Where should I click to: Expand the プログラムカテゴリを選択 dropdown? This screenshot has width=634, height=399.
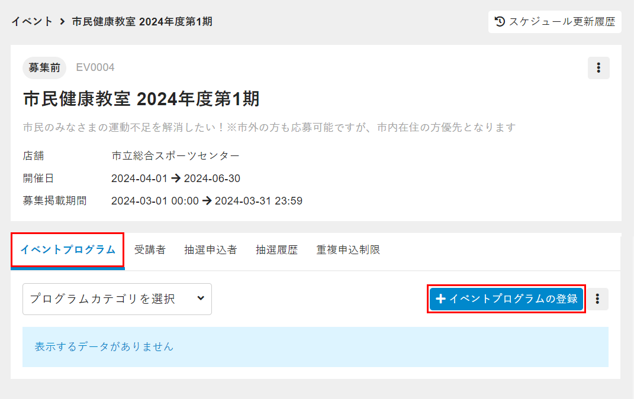click(117, 299)
